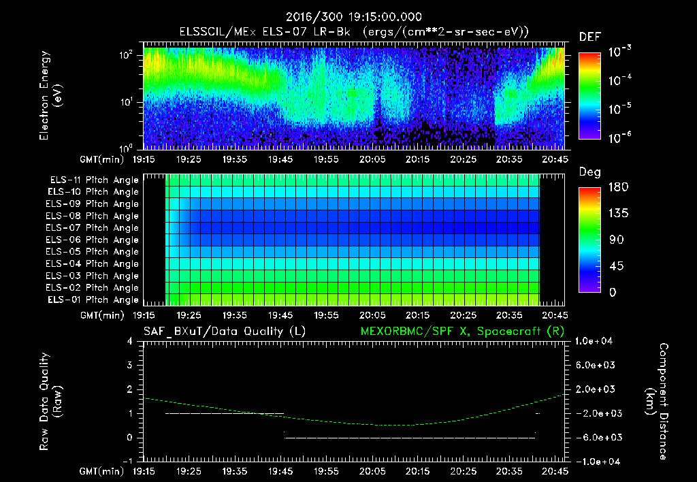Click the 45 tick on the Deg colorbar
The height and width of the screenshot is (482, 697).
click(x=617, y=266)
